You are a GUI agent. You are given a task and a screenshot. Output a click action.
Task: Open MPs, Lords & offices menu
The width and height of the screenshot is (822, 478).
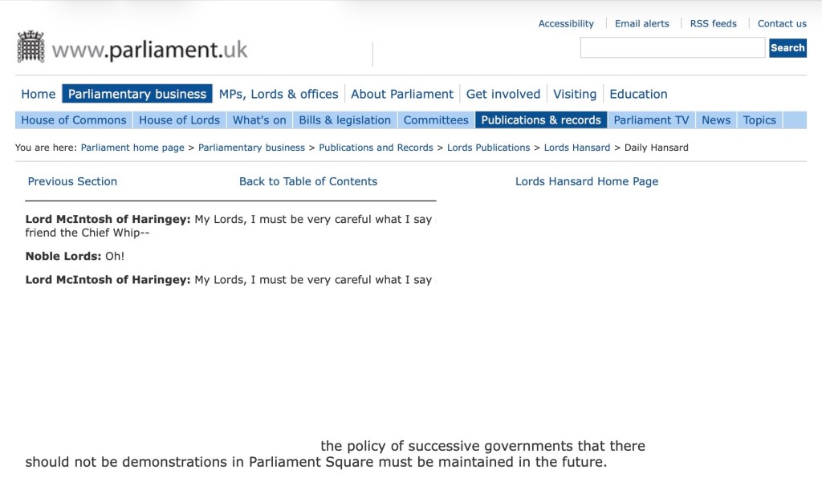[279, 94]
